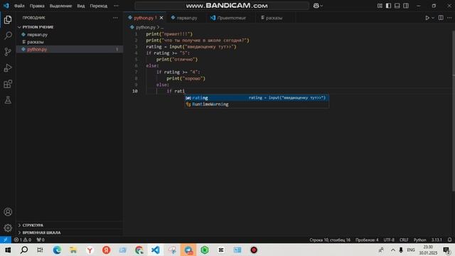Image resolution: width=455 pixels, height=256 pixels.
Task: Choose the RuntimeWarning autocomplete suggestion
Action: click(x=257, y=105)
